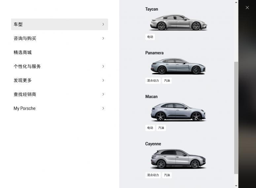Viewport: 256px width, 188px height.
Task: Click the 汽油 tag under Panamera
Action: (x=167, y=81)
